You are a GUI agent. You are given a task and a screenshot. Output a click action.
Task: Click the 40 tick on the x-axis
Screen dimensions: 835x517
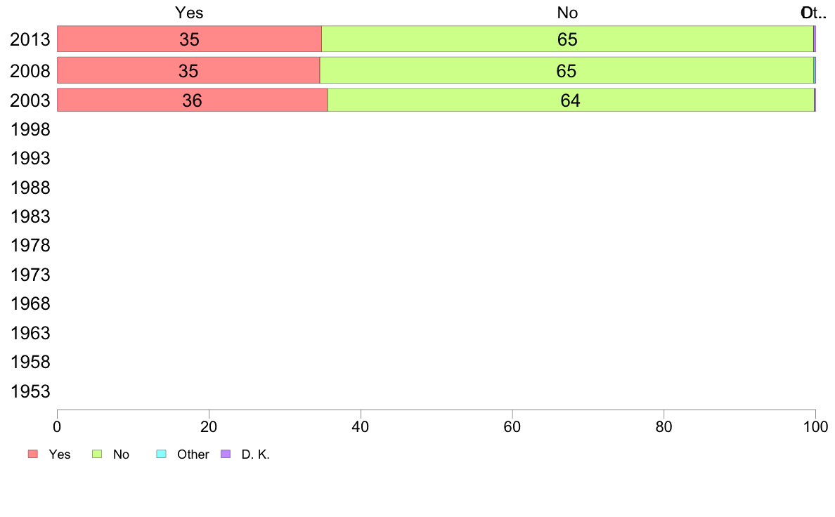pyautogui.click(x=361, y=426)
